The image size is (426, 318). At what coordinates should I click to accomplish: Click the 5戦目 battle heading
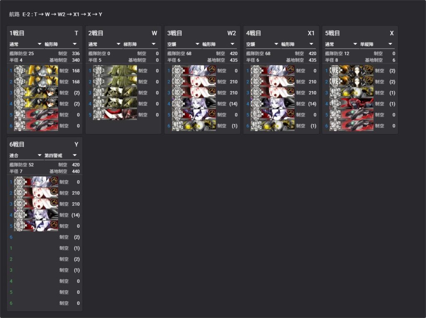pos(332,33)
